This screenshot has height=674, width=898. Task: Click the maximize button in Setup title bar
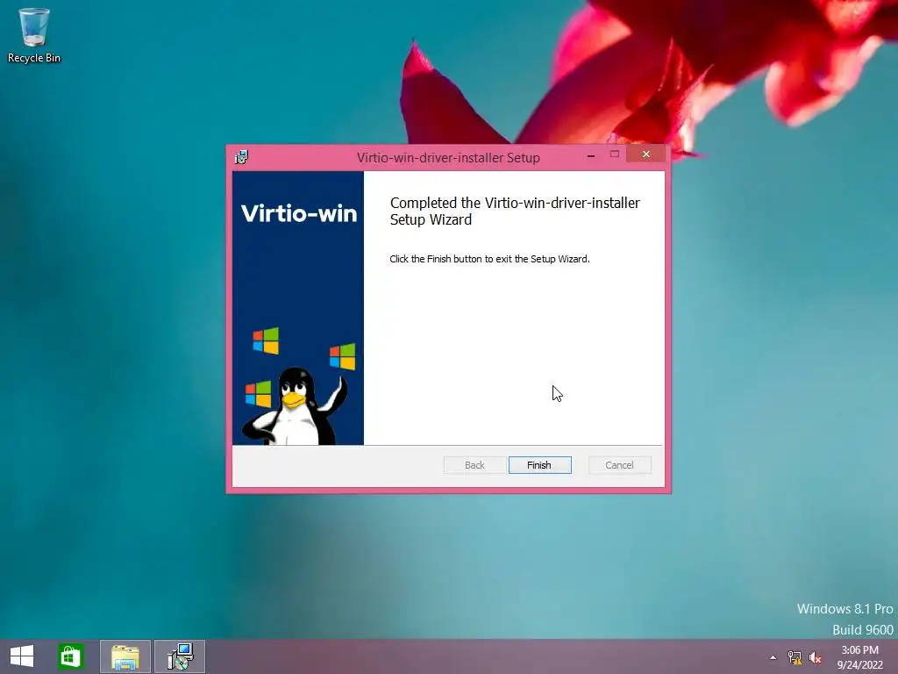click(615, 154)
